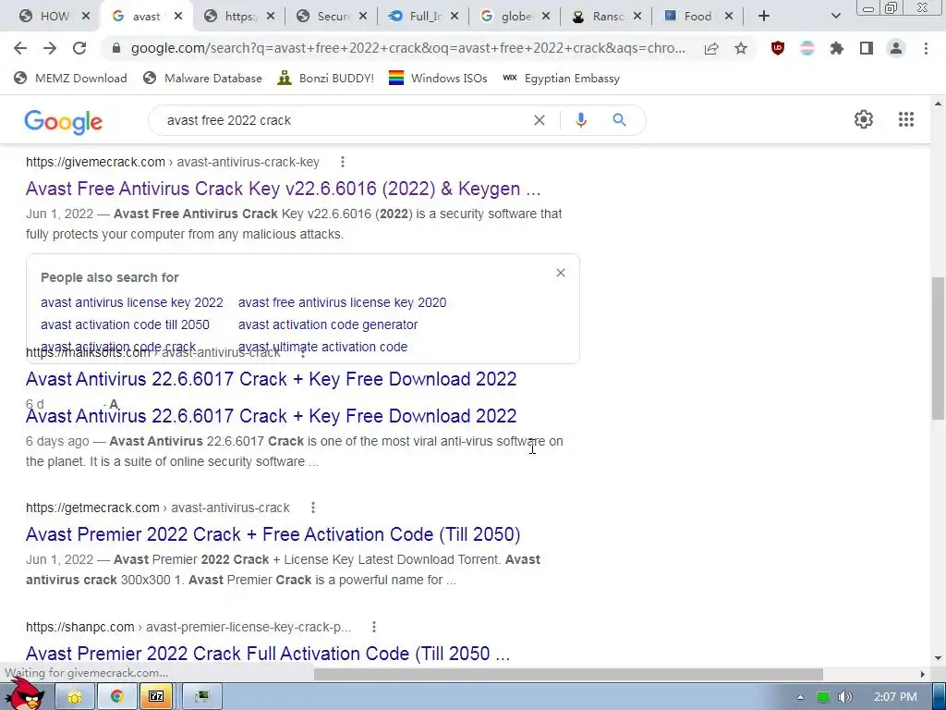This screenshot has height=710, width=946.
Task: Open the share page icon in address bar
Action: tap(711, 49)
